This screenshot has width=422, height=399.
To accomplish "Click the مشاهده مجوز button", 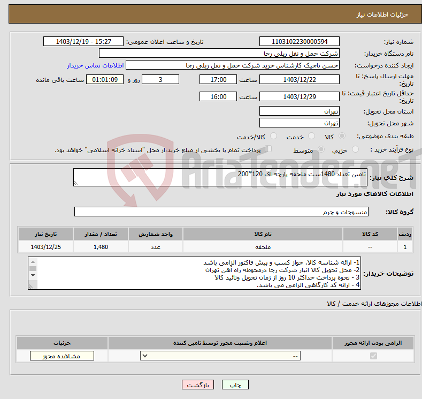I will (x=62, y=356).
